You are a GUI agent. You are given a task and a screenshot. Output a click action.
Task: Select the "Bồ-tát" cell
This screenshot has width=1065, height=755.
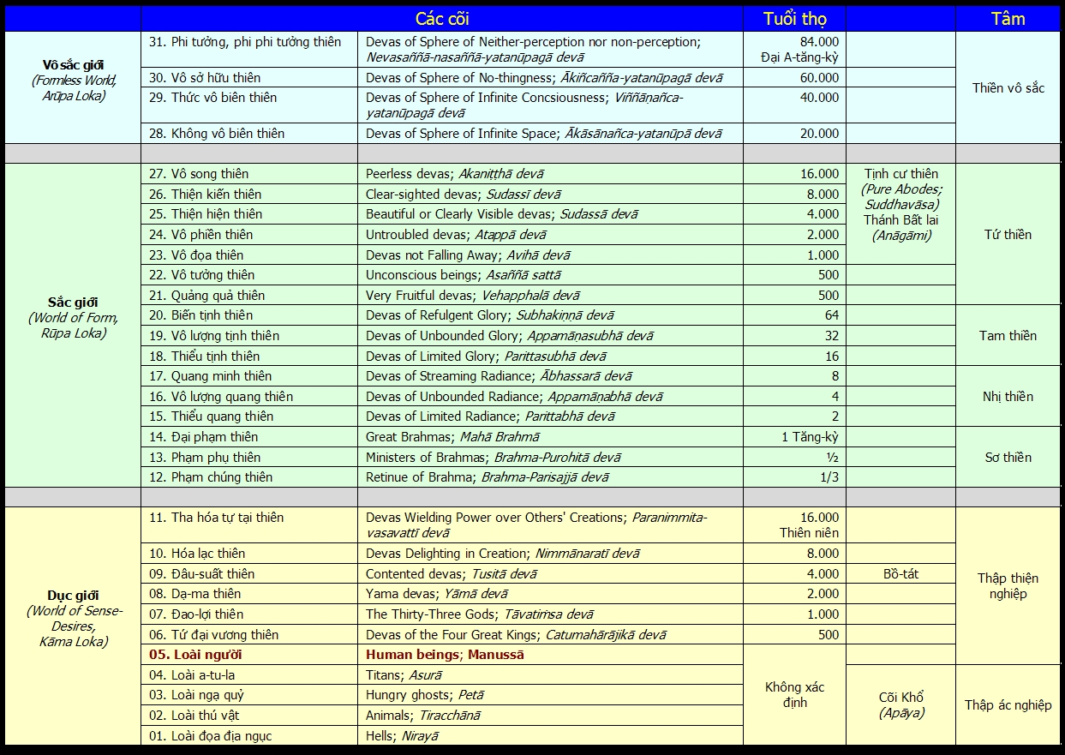[900, 573]
